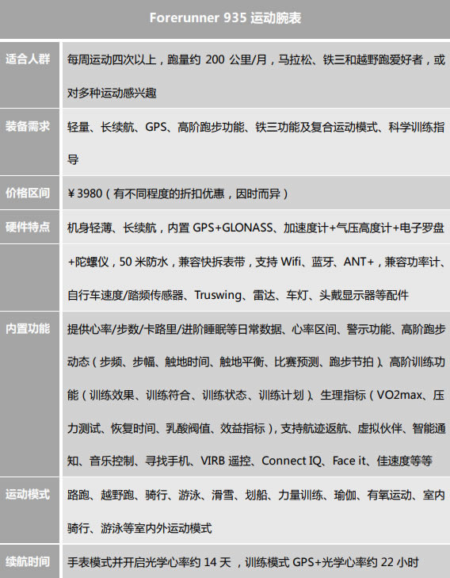Select the 价格区间 row label

click(28, 193)
